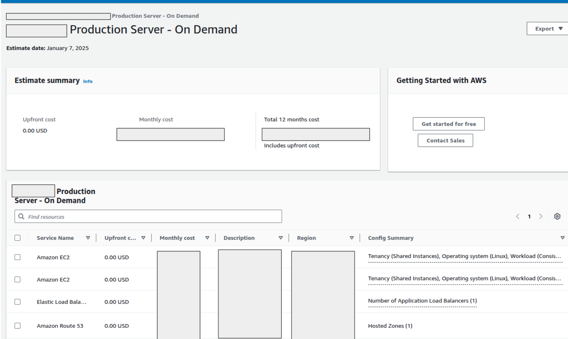Viewport: 568px width, 339px height.
Task: Click the search magnifier icon
Action: (x=21, y=216)
